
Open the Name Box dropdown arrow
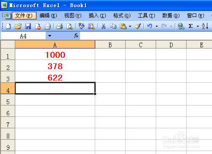[x=50, y=36]
